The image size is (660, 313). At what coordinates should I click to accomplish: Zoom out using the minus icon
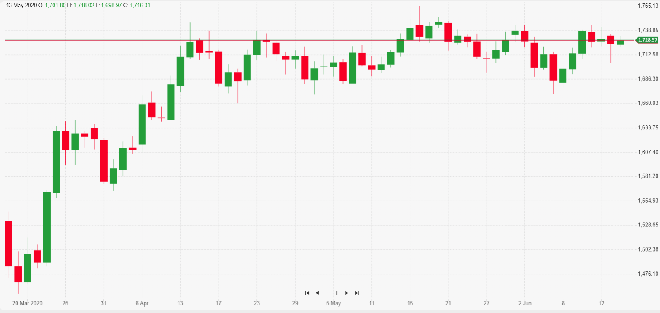click(x=327, y=293)
